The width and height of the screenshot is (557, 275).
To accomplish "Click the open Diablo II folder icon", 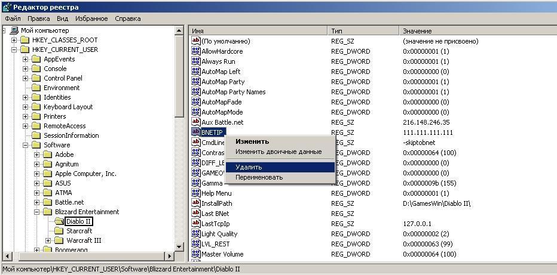I will pos(59,221).
